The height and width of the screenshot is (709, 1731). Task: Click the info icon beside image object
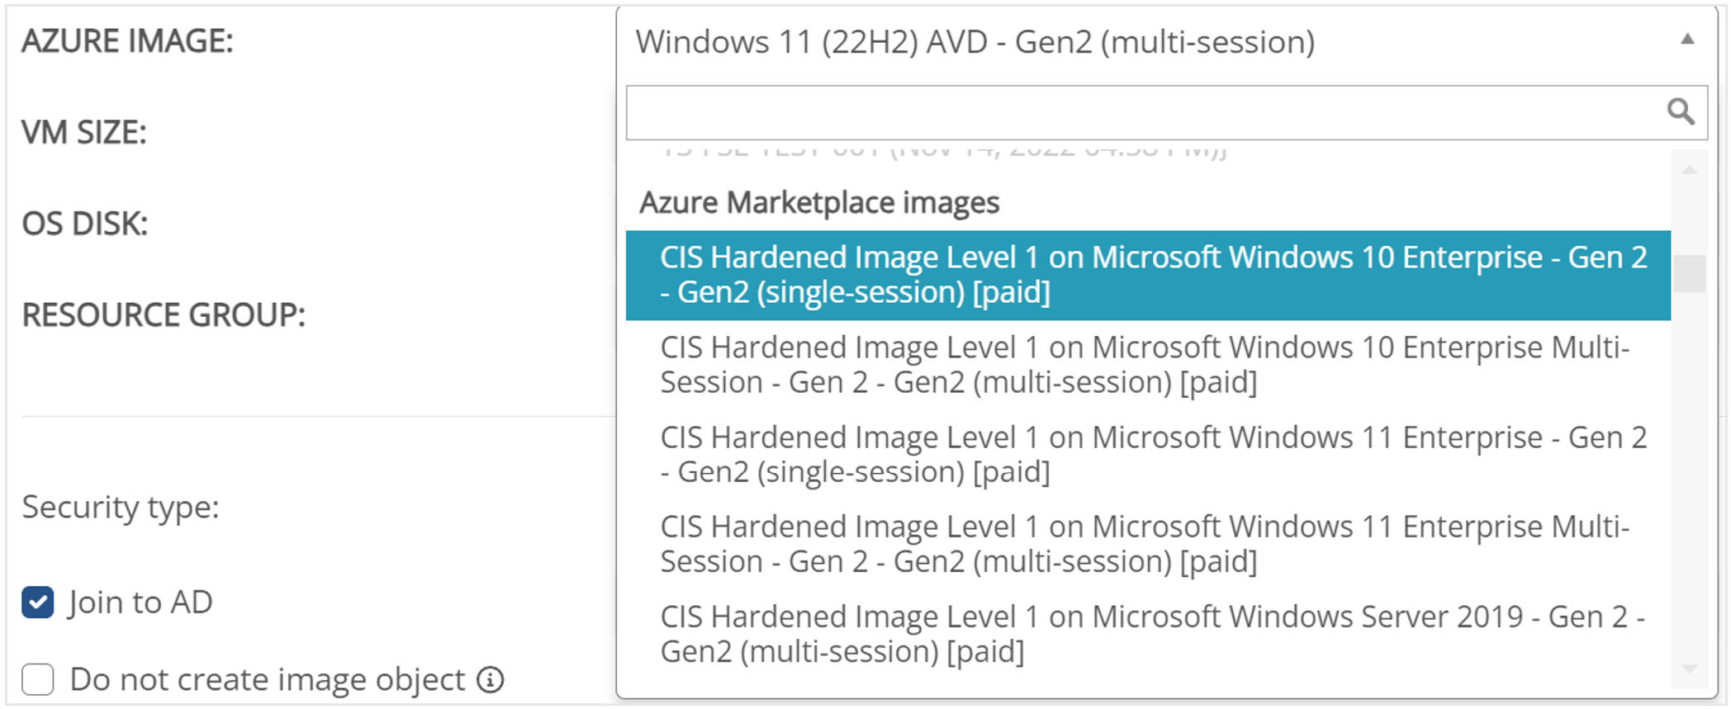[491, 680]
